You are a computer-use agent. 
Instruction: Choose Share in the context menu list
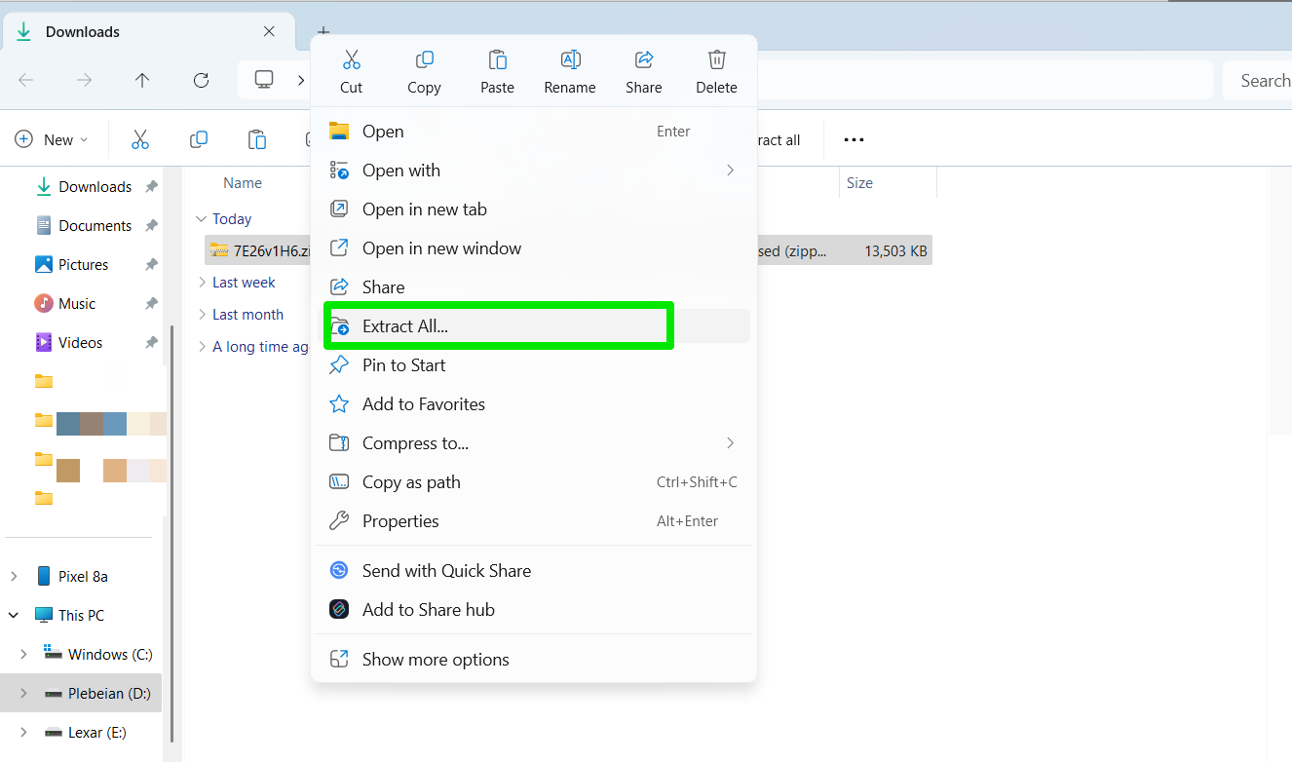[x=534, y=287]
